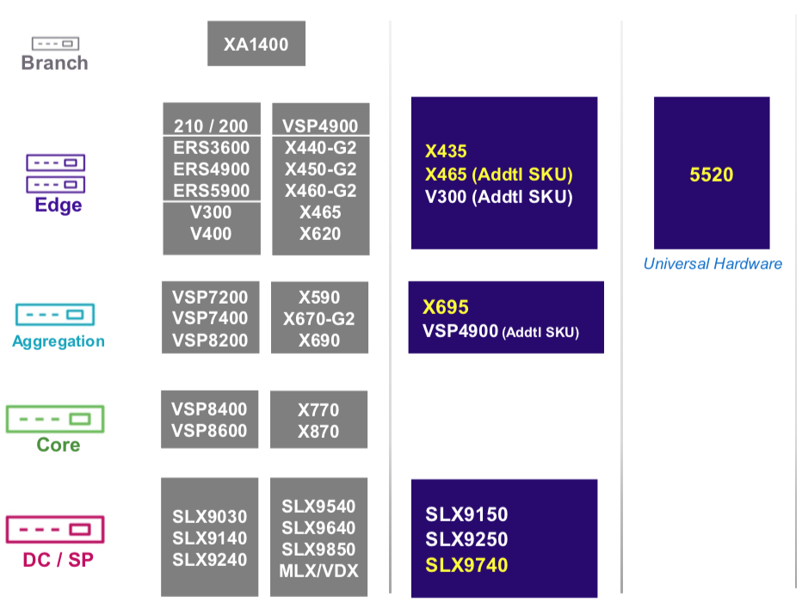Select the green Core switch icon

click(x=55, y=419)
